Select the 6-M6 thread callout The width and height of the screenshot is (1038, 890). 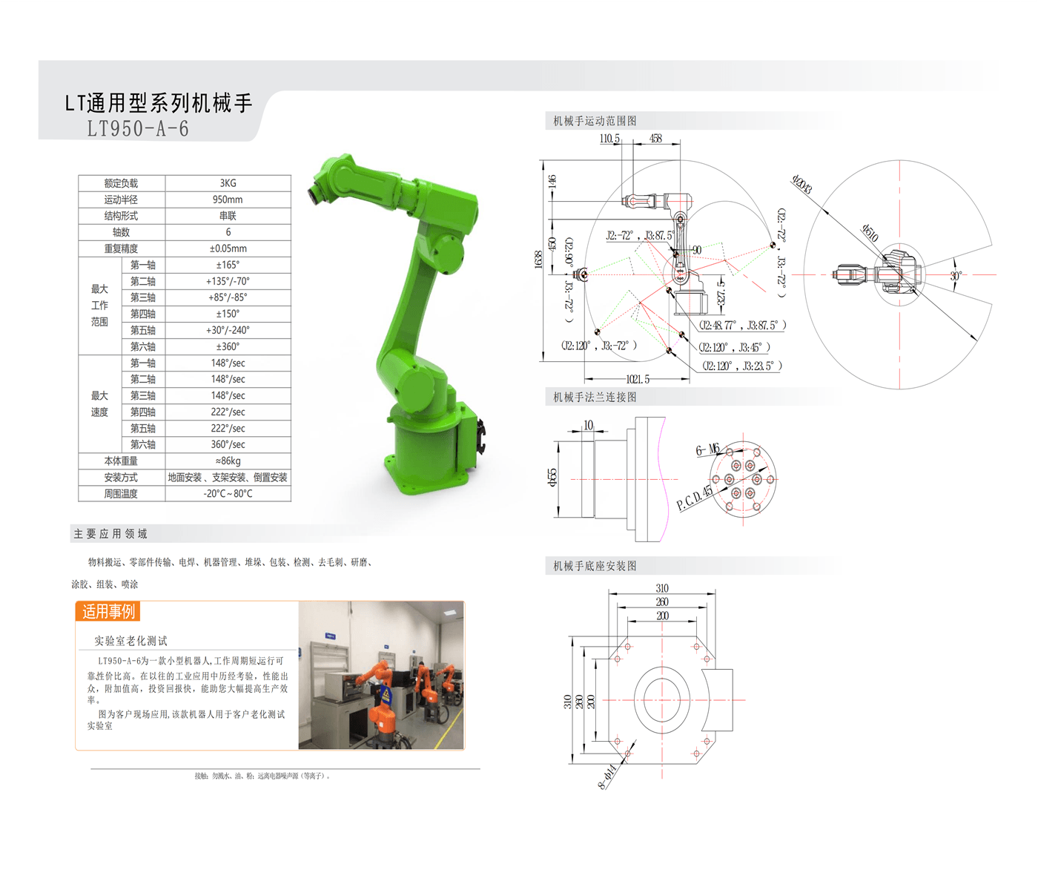pyautogui.click(x=707, y=449)
